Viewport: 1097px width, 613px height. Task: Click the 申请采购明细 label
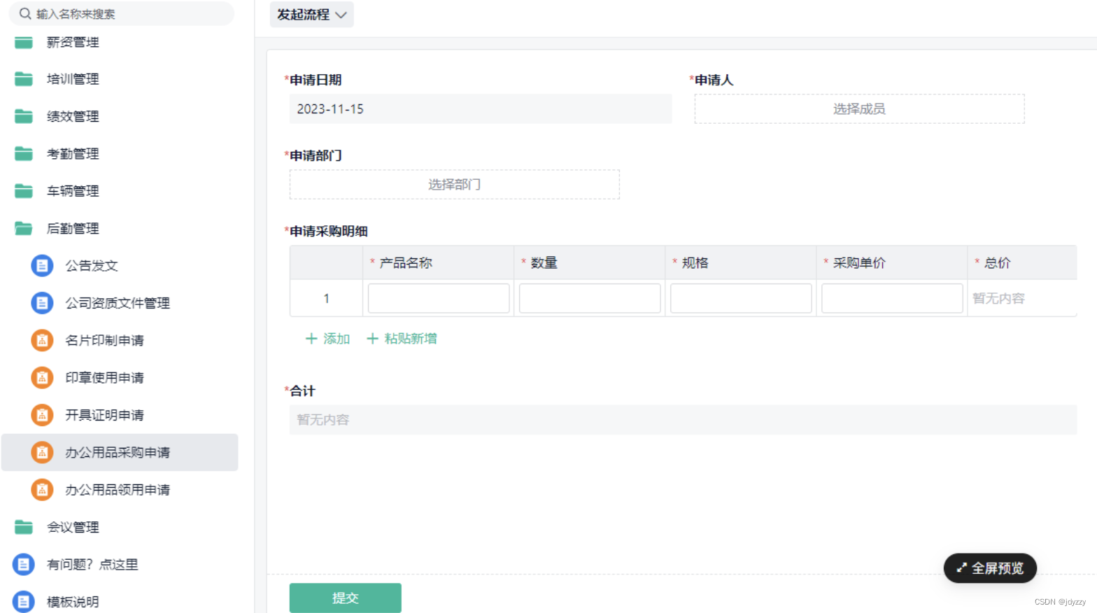click(x=329, y=231)
